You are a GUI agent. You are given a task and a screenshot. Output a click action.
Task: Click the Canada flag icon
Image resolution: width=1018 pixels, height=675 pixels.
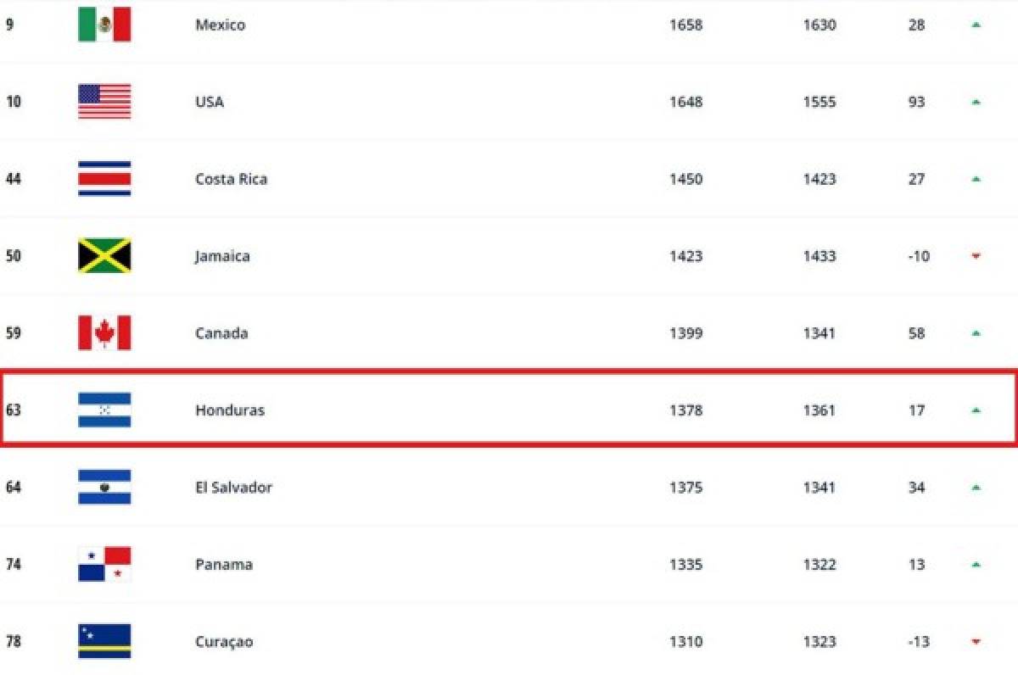pyautogui.click(x=104, y=333)
